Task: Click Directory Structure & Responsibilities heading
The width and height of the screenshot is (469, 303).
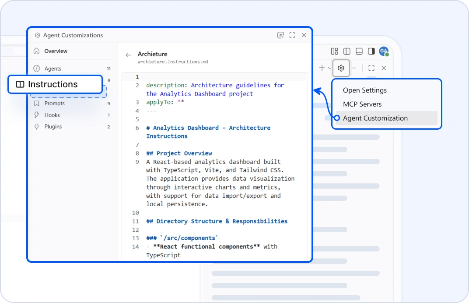Action: point(217,221)
